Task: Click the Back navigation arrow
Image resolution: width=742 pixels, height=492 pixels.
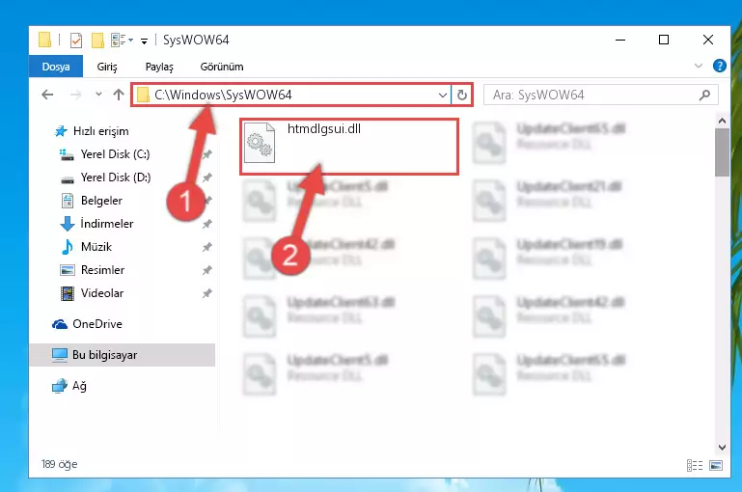Action: pyautogui.click(x=48, y=96)
